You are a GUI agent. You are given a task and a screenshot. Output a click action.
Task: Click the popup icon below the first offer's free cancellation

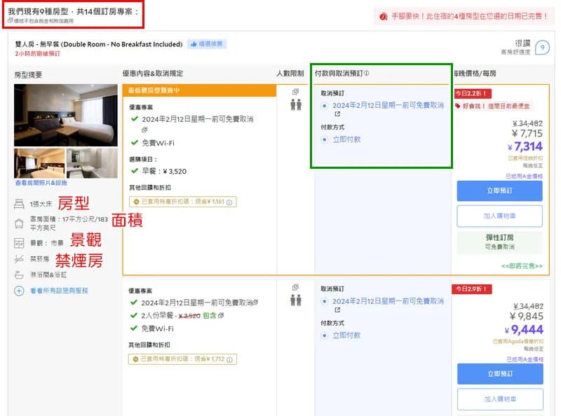tap(144, 130)
